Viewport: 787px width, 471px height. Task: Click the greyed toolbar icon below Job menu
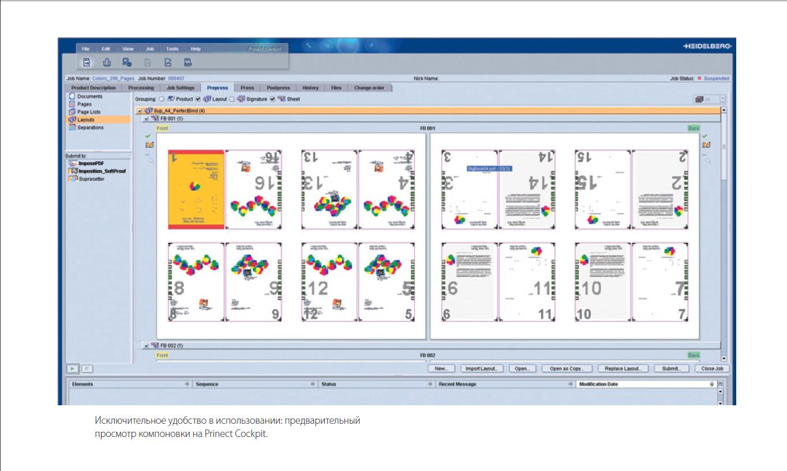coord(147,62)
